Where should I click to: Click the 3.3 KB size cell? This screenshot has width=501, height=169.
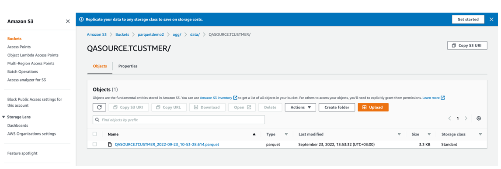(424, 145)
